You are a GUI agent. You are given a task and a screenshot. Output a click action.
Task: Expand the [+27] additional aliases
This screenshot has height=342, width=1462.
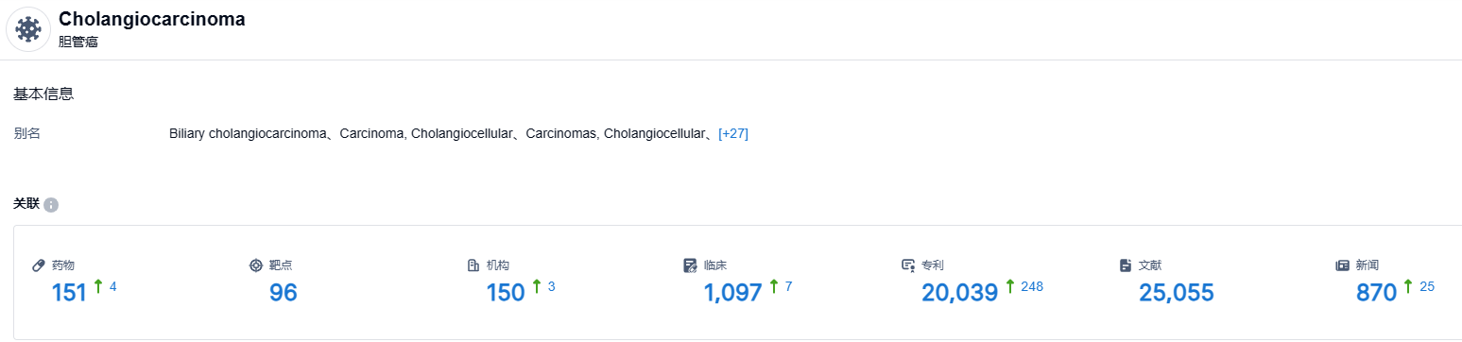733,134
